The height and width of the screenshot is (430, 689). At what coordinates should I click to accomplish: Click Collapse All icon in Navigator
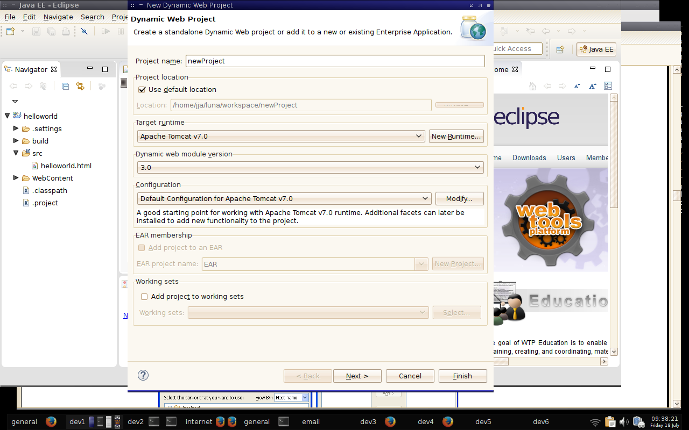[x=66, y=86]
